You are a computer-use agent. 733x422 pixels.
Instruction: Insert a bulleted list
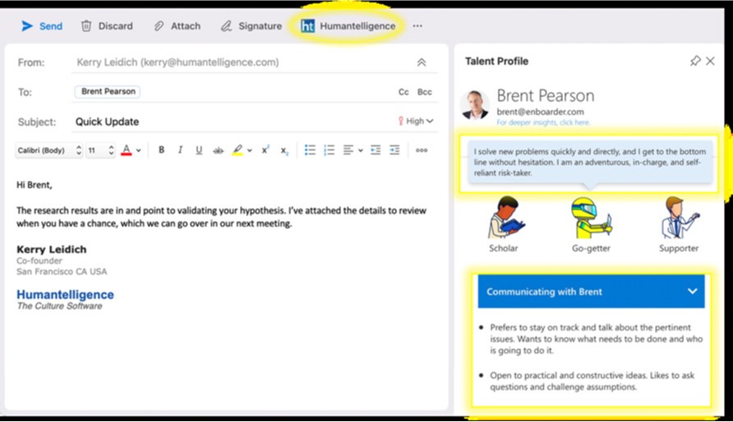click(310, 150)
